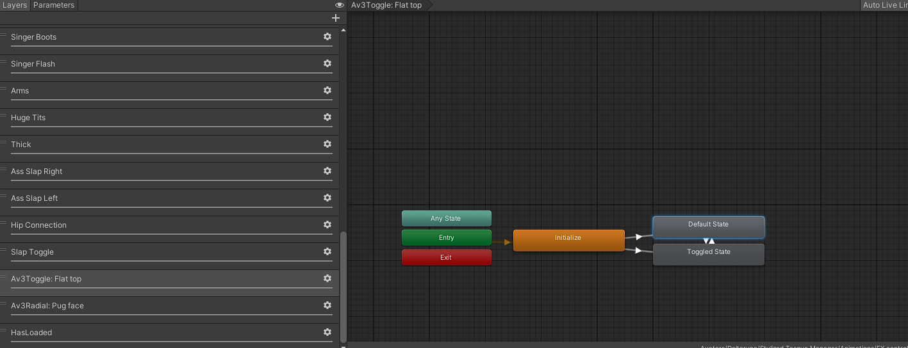Screen dimensions: 908x348
Task: Select the Av3Radial: Pug face layer
Action: tap(169, 310)
